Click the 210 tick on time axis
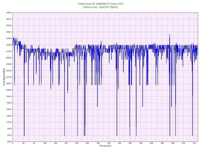 pos(66,143)
